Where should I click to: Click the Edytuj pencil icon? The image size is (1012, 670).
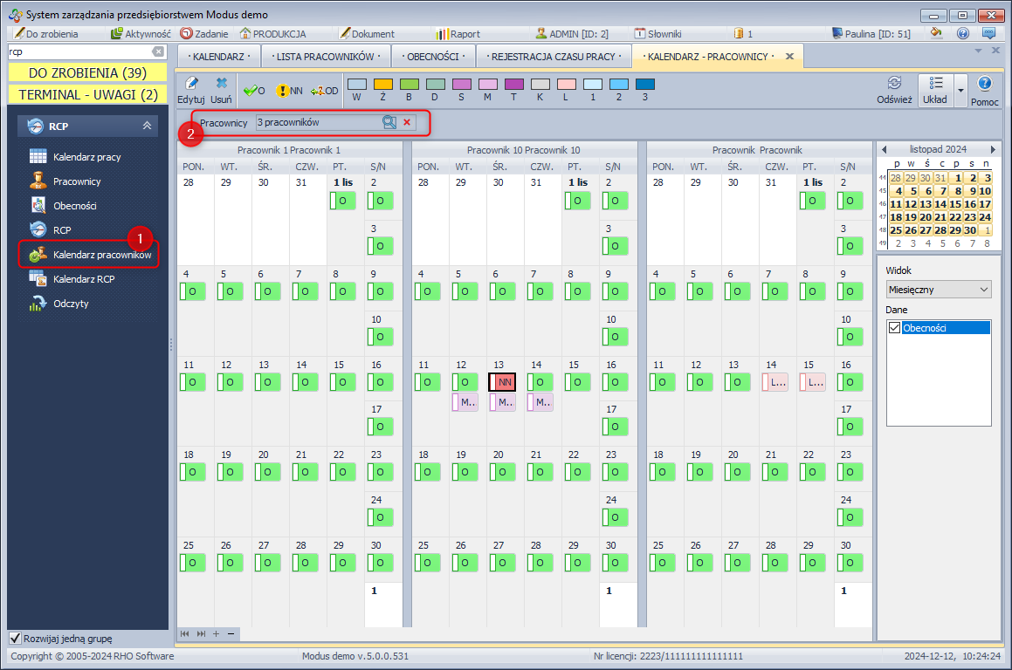pos(190,84)
